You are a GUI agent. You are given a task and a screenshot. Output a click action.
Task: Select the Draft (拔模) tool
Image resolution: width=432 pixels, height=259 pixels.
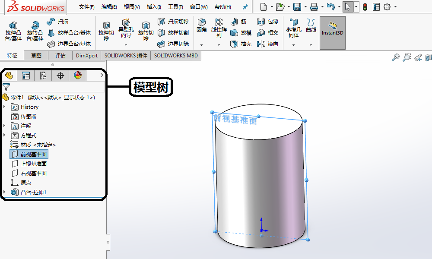pyautogui.click(x=241, y=33)
